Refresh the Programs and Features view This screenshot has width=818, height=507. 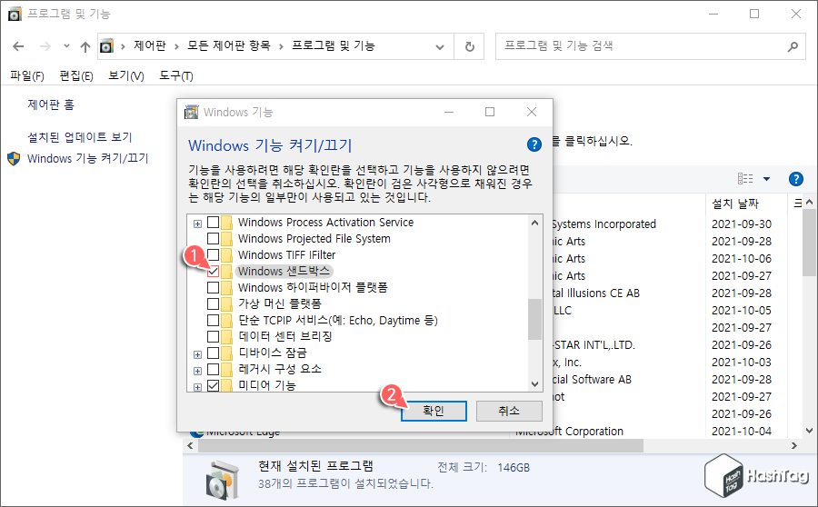click(x=470, y=47)
